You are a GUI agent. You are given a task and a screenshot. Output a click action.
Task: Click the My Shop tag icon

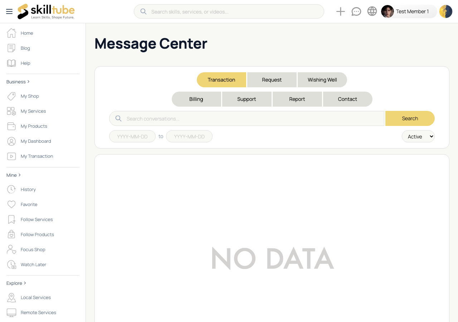point(11,96)
